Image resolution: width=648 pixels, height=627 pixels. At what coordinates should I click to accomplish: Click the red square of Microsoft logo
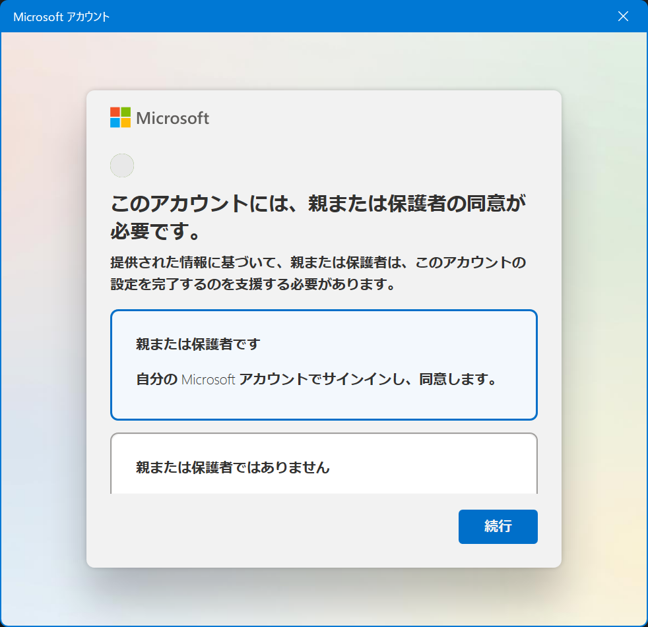[x=115, y=112]
